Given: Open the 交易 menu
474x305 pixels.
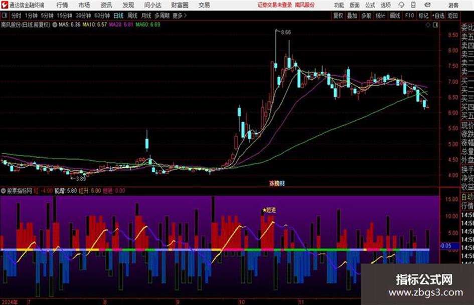Looking at the screenshot, I should [204, 5].
